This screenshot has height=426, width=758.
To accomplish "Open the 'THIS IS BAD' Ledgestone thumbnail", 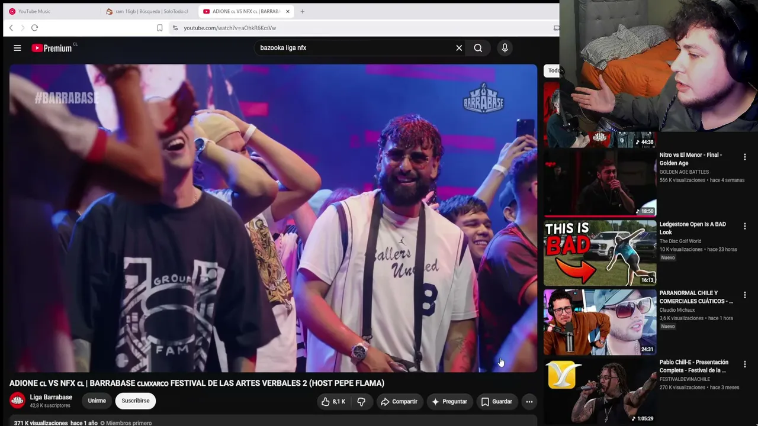I will pyautogui.click(x=600, y=253).
